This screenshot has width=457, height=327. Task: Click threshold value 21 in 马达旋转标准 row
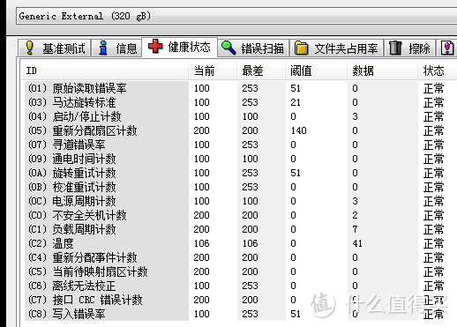[296, 102]
